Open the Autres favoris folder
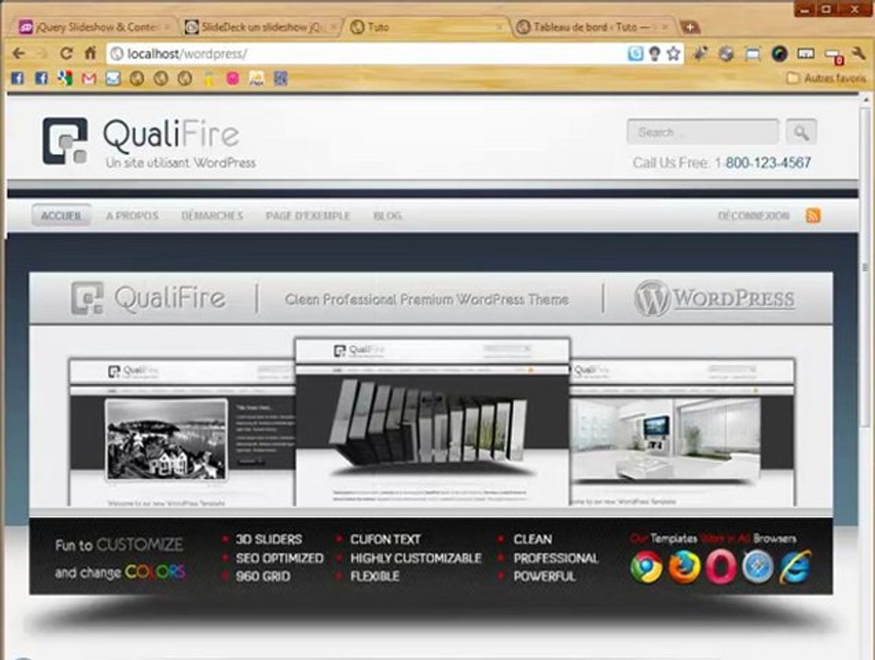 (x=826, y=78)
